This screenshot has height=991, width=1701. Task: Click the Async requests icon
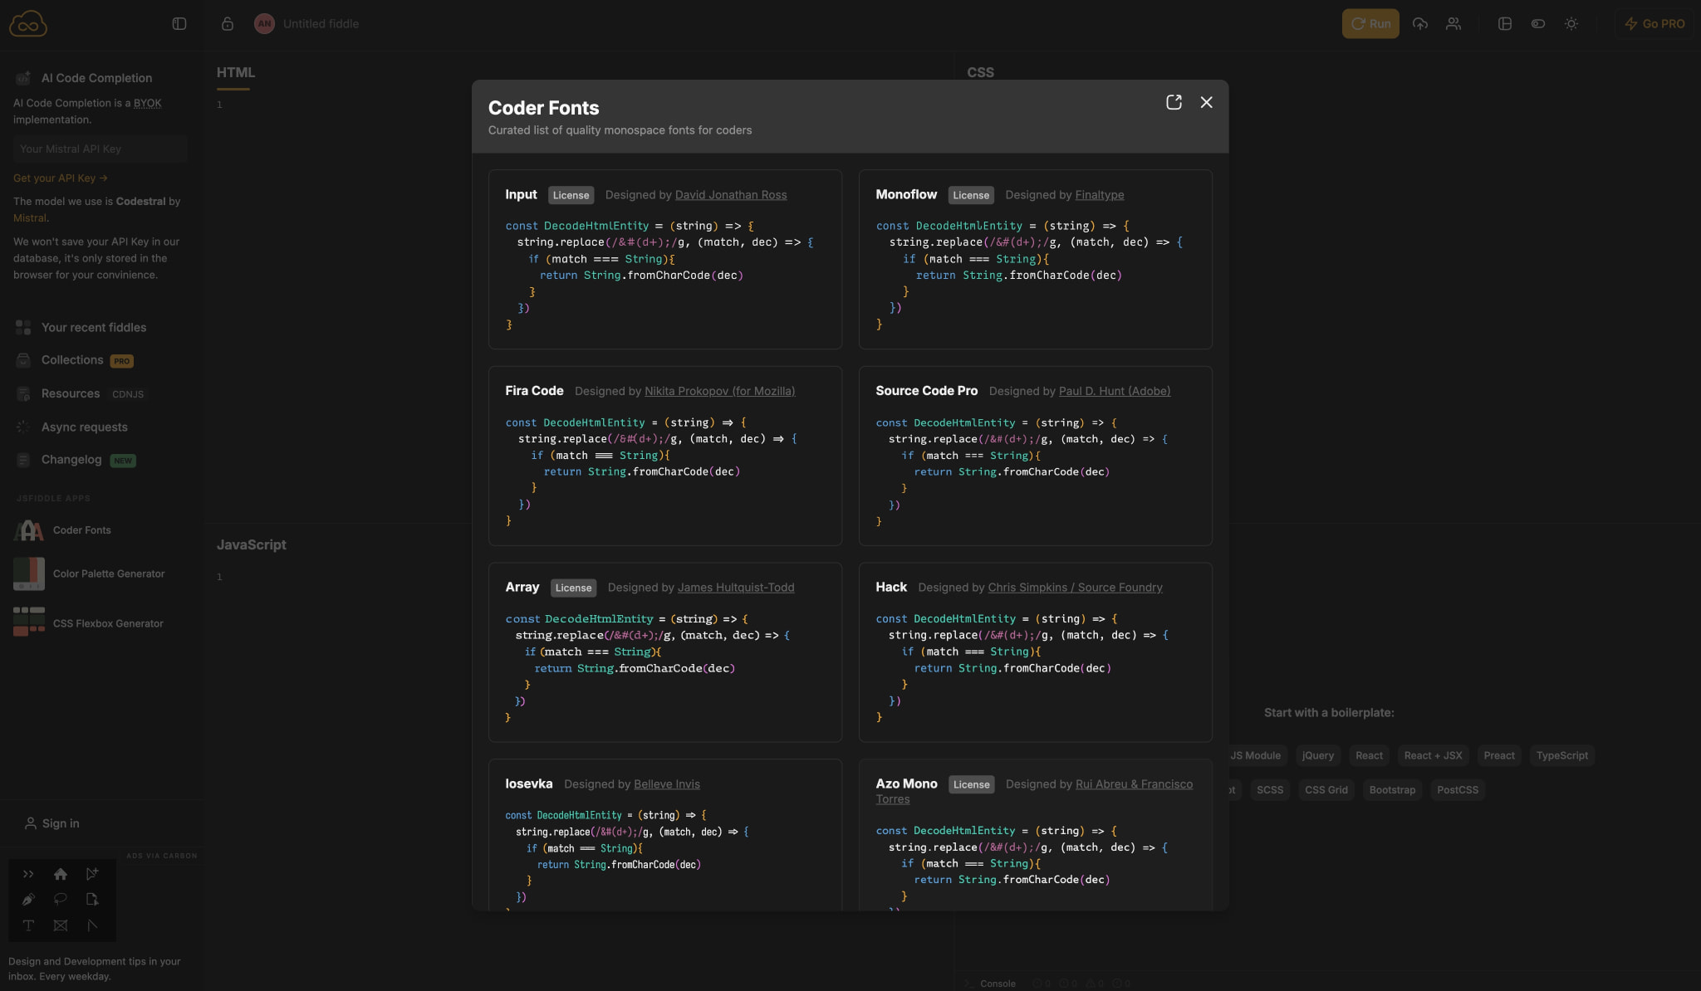coord(23,427)
